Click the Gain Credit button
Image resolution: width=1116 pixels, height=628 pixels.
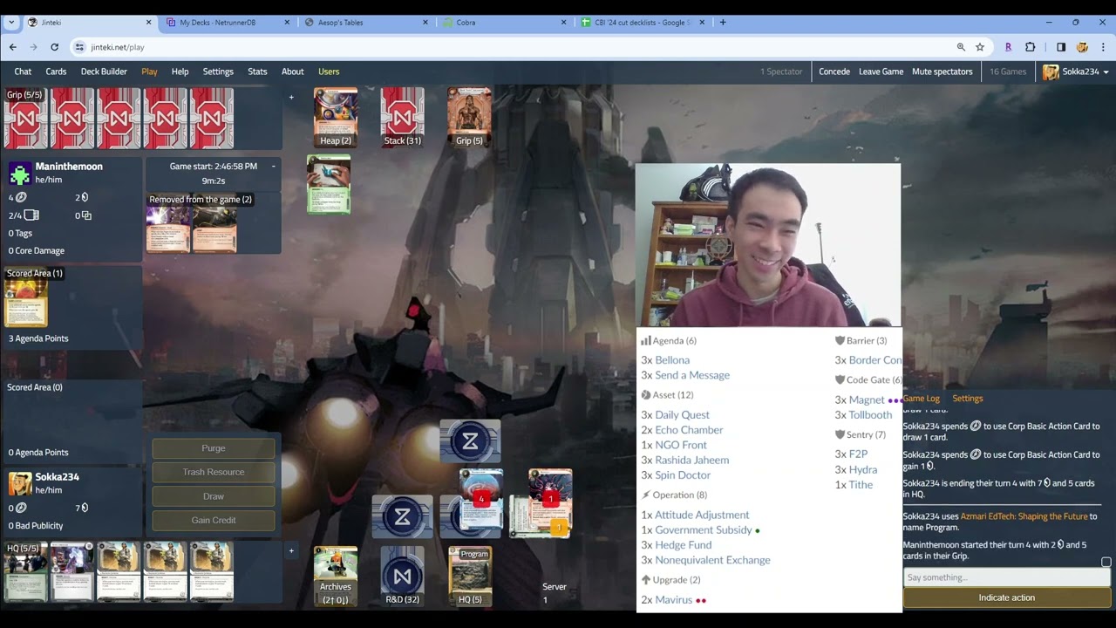214,520
